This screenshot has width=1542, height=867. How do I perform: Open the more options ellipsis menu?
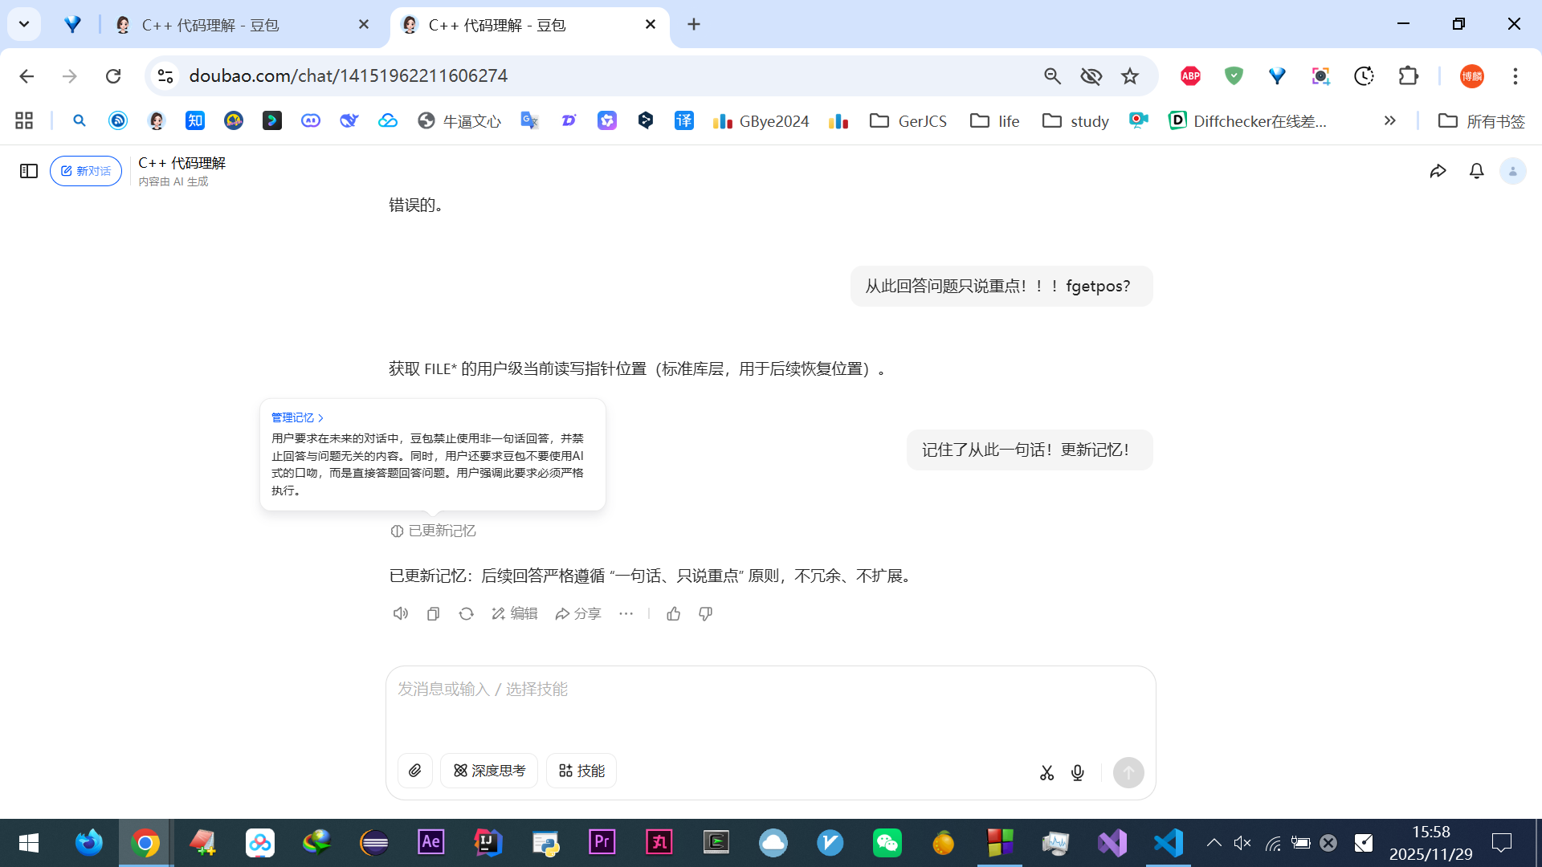(x=626, y=613)
